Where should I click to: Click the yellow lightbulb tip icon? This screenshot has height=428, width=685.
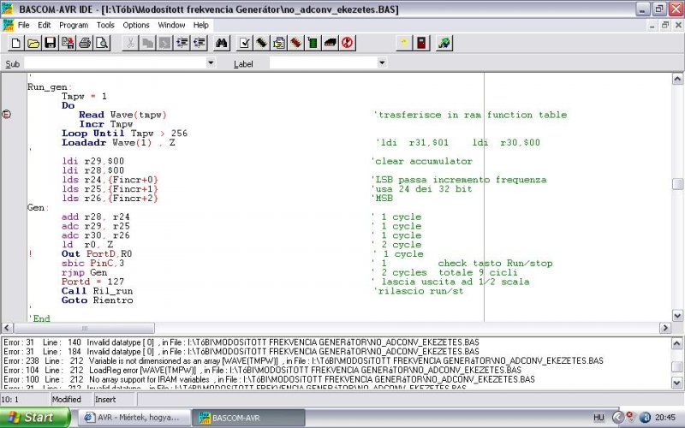point(404,43)
